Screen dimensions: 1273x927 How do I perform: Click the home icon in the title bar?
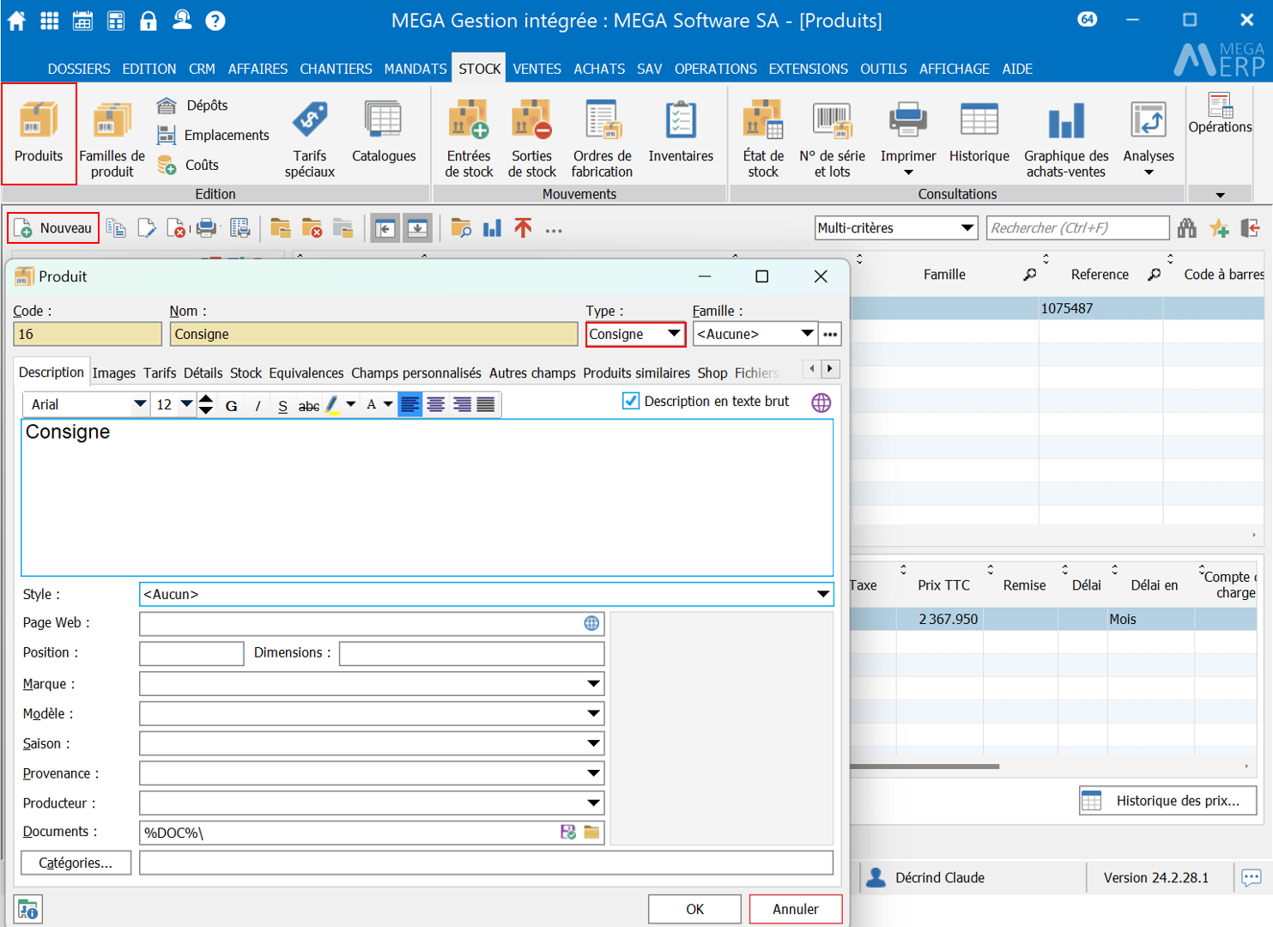tap(16, 21)
